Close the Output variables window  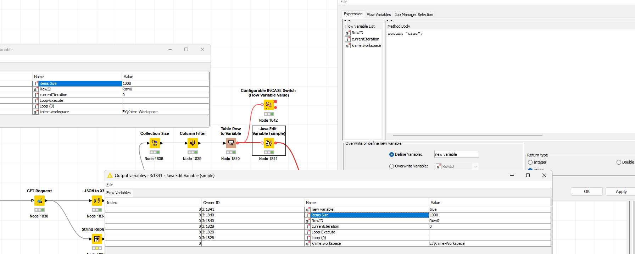point(544,175)
